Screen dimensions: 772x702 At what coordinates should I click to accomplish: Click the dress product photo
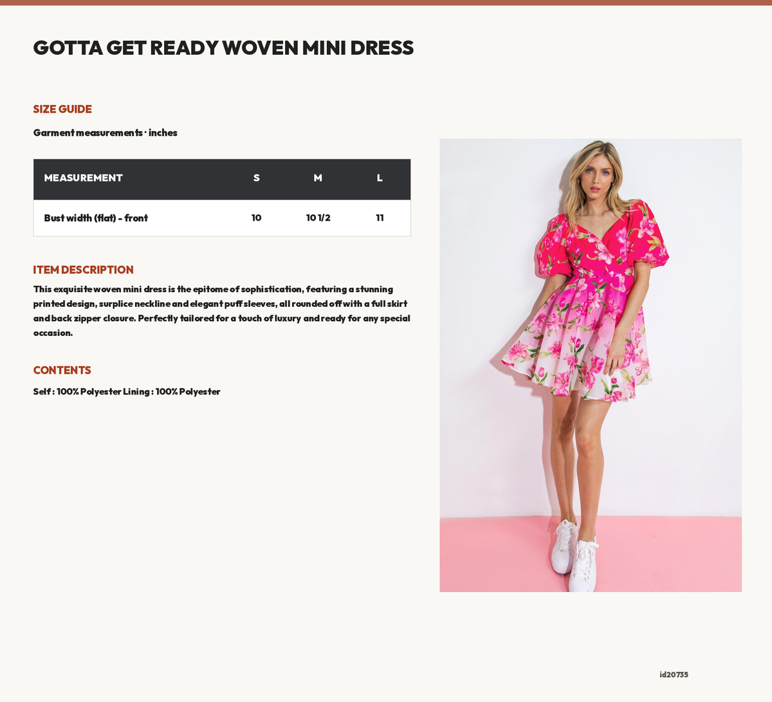591,365
